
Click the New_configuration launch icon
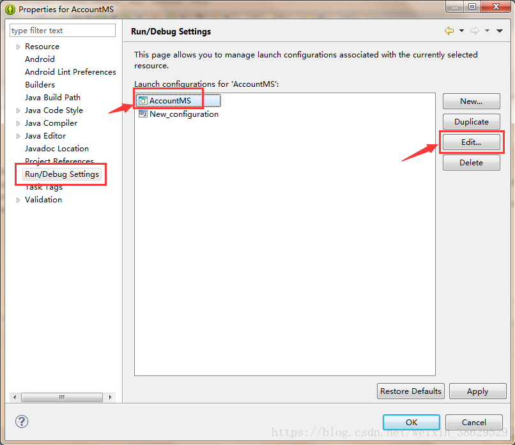point(143,114)
